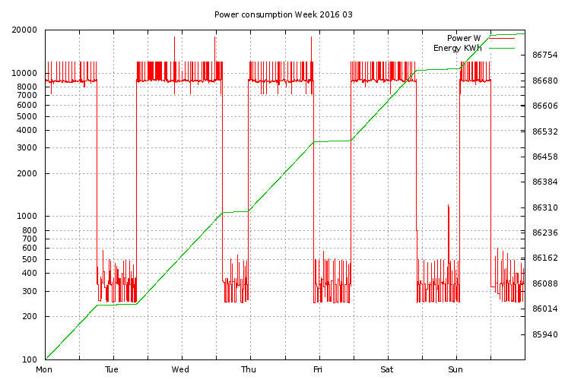The width and height of the screenshot is (584, 380).
Task: Click the 'Sun' x-axis label
Action: pos(455,369)
